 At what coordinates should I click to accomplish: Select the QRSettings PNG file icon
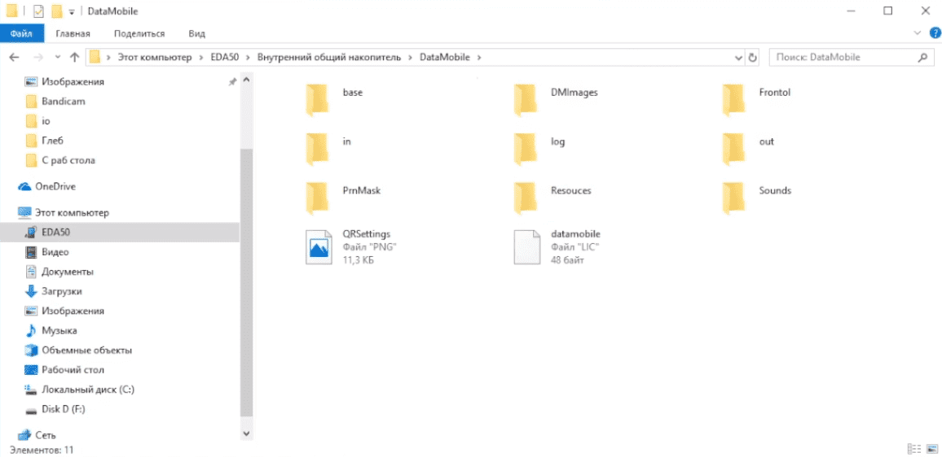click(319, 247)
